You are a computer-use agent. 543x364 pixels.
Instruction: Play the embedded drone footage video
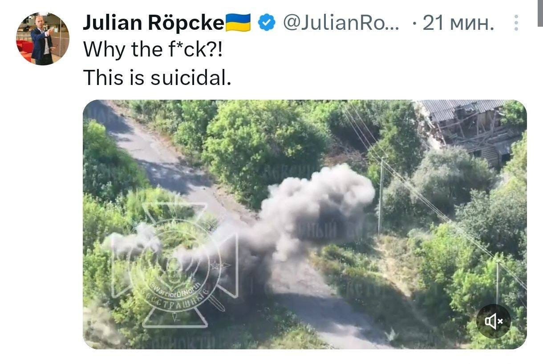tap(304, 224)
